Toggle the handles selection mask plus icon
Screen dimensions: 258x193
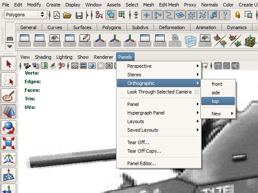pyautogui.click(x=147, y=15)
